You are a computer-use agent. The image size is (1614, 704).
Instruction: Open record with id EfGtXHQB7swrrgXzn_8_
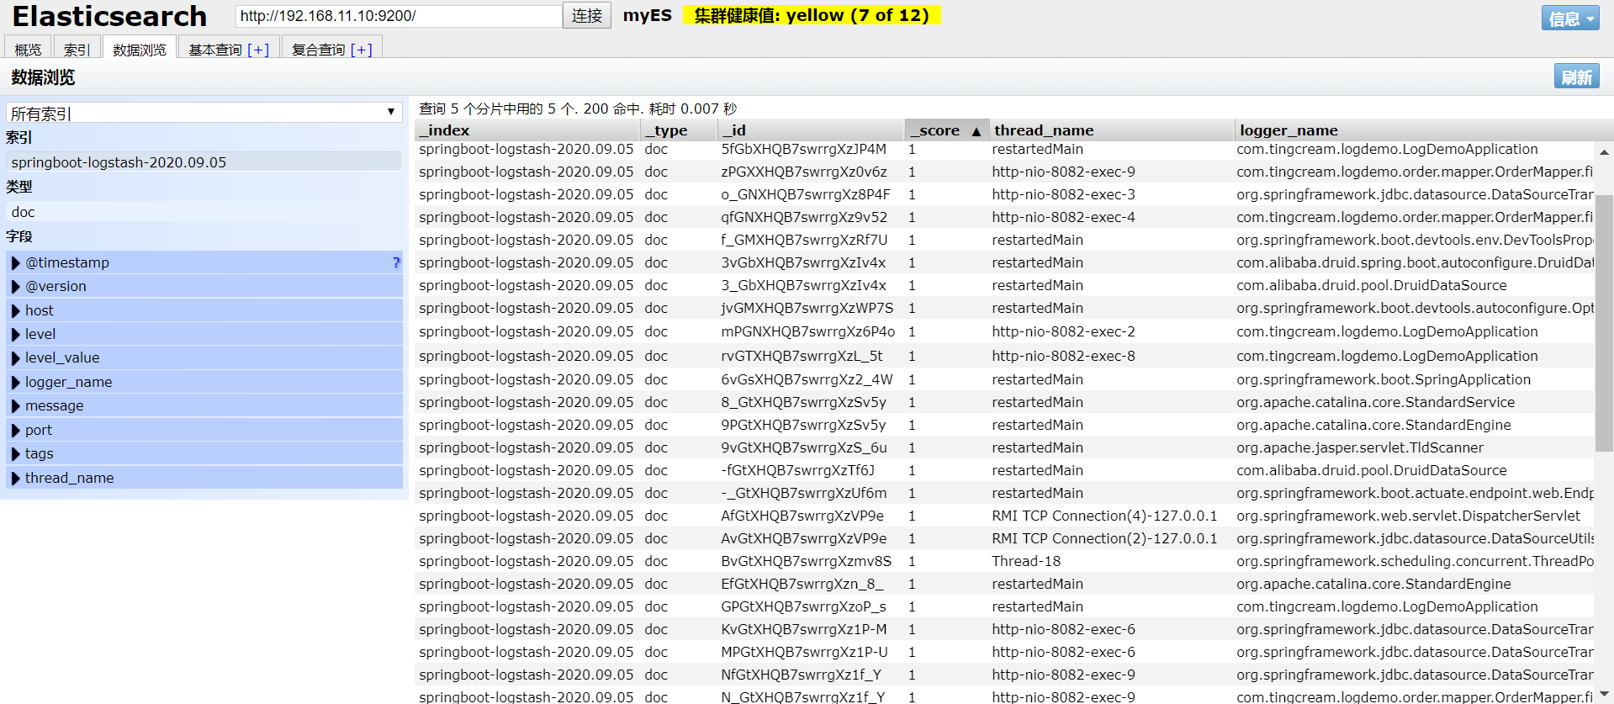tap(802, 584)
